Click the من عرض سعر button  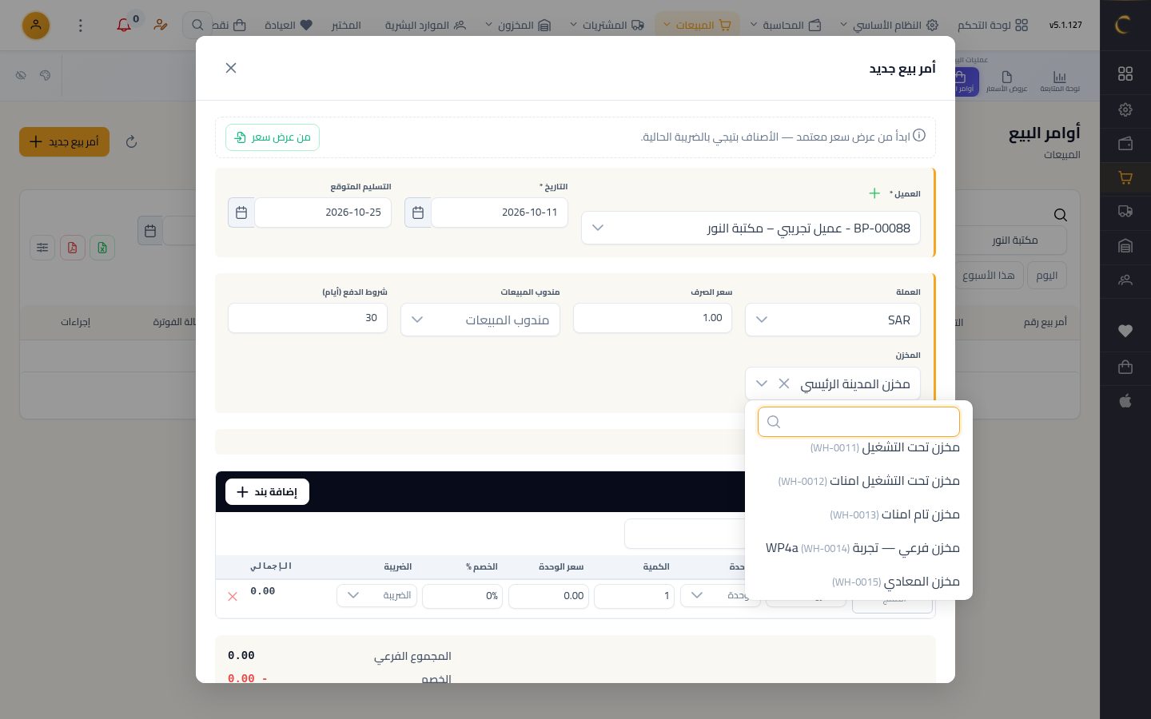273,137
